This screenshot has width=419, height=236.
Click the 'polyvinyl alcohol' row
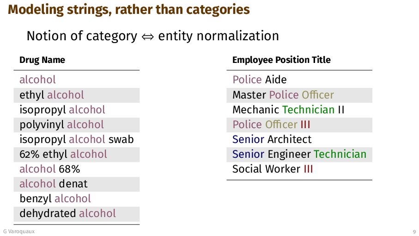[77, 124]
